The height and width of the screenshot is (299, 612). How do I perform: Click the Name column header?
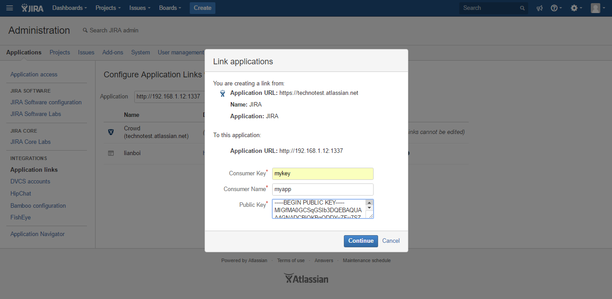click(x=132, y=115)
